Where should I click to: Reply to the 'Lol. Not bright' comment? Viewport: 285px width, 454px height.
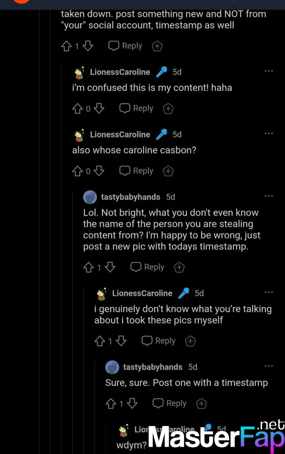(147, 267)
